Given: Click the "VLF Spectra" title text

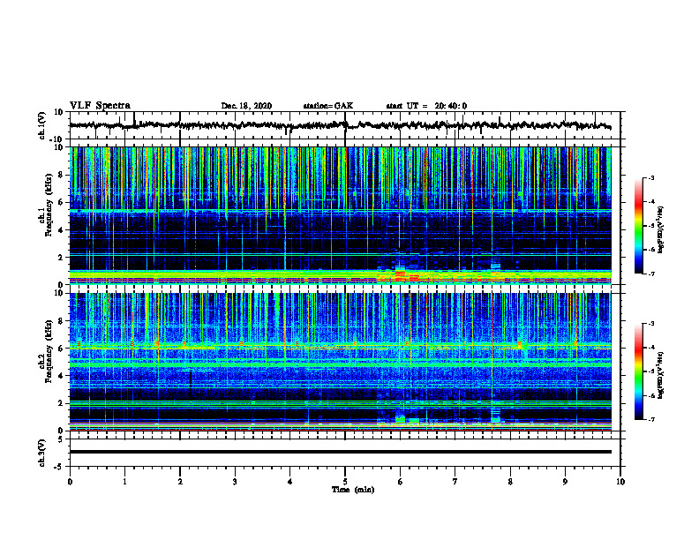Looking at the screenshot, I should [100, 105].
